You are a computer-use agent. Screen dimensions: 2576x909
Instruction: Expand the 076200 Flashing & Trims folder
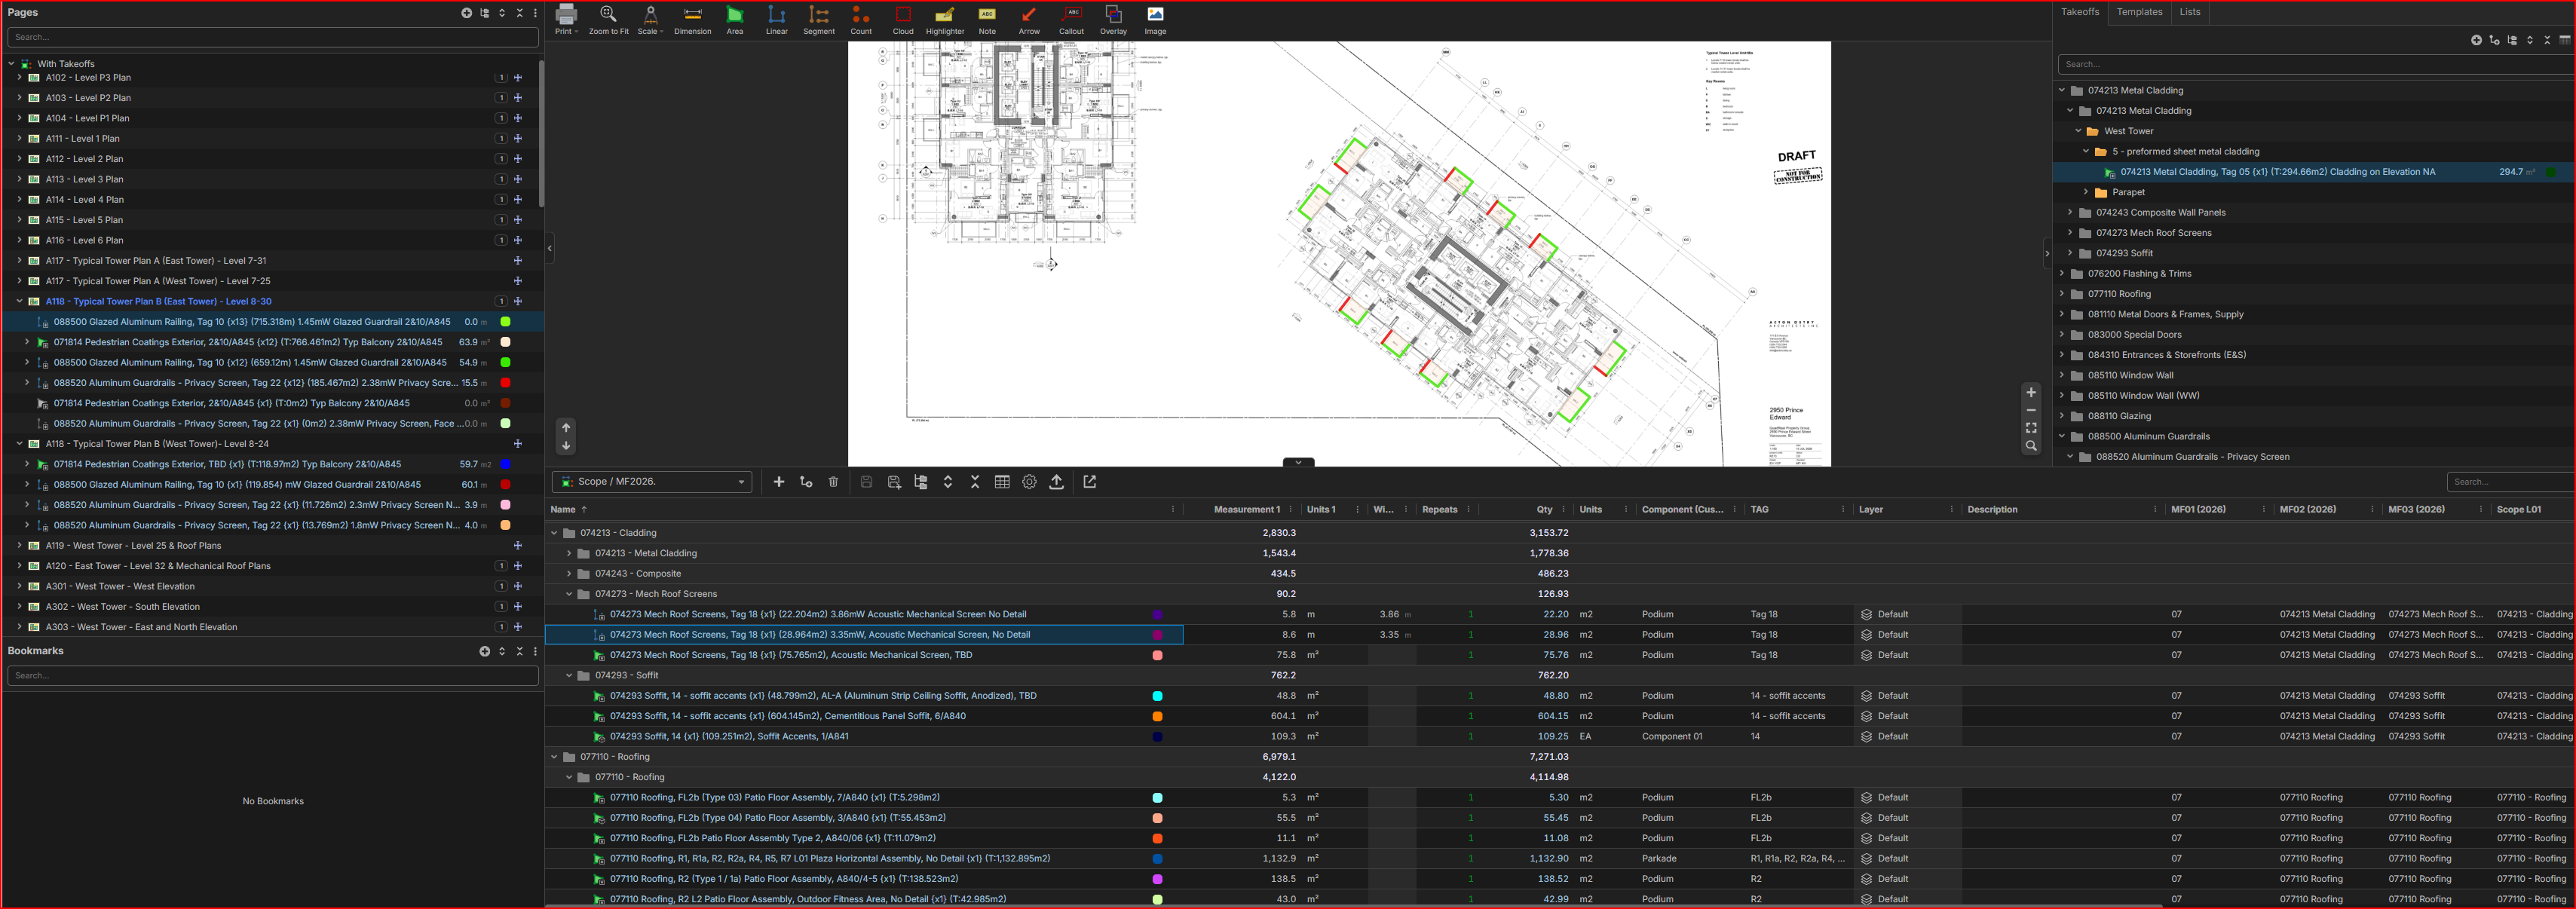(x=2062, y=273)
